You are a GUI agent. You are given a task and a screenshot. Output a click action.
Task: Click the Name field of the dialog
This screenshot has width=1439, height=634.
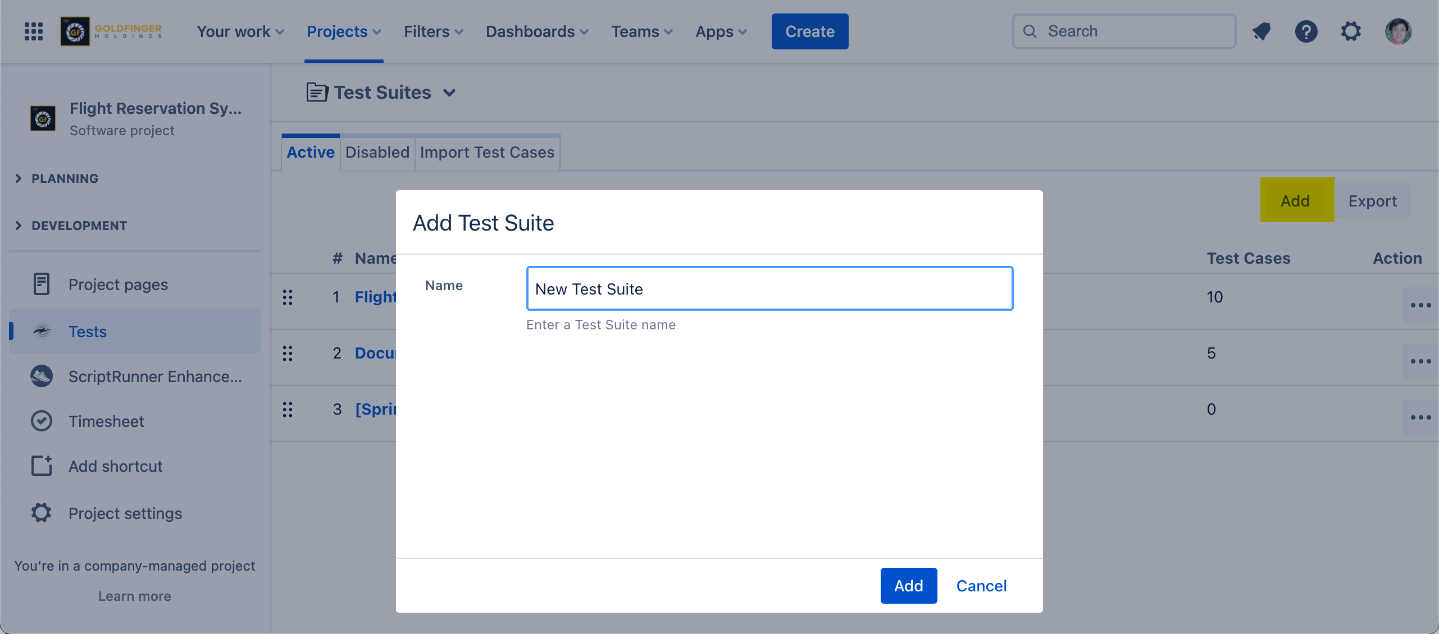coord(769,288)
